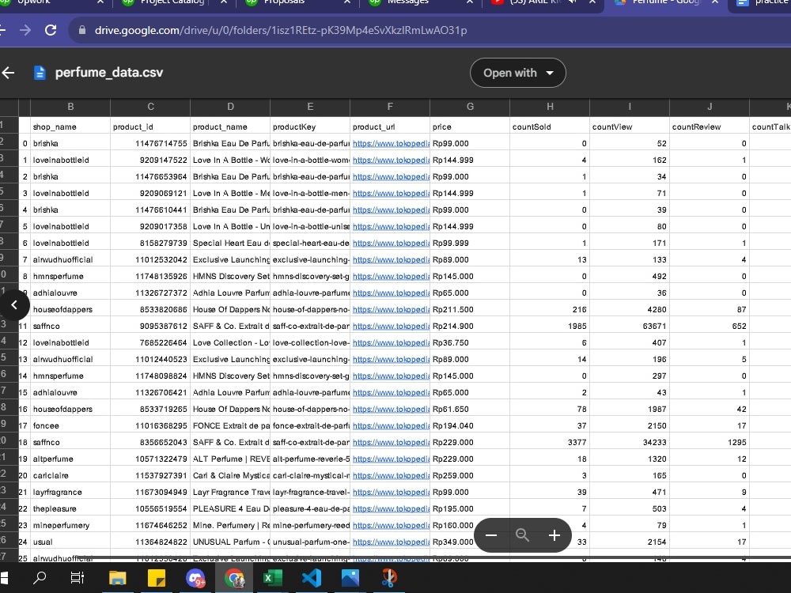791x593 pixels.
Task: Click the product_id cell '9095387612'
Action: tap(150, 326)
